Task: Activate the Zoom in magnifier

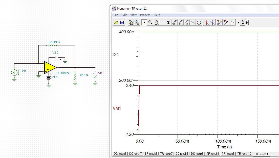Action: coord(150,22)
